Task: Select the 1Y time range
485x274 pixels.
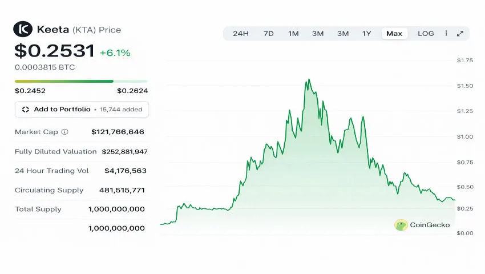Action: [x=367, y=34]
